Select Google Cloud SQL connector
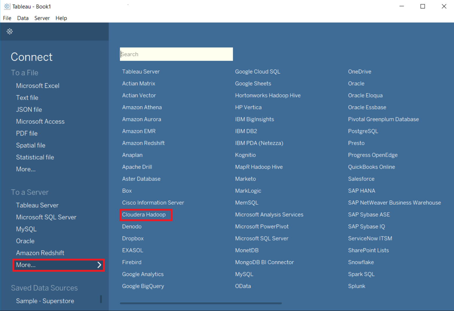 (258, 72)
